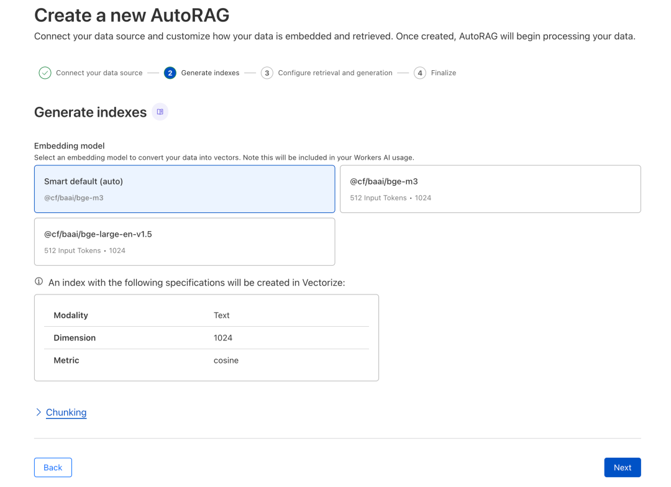Viewport: 671px width, 487px height.
Task: Click the number 4 step circle
Action: coord(419,73)
